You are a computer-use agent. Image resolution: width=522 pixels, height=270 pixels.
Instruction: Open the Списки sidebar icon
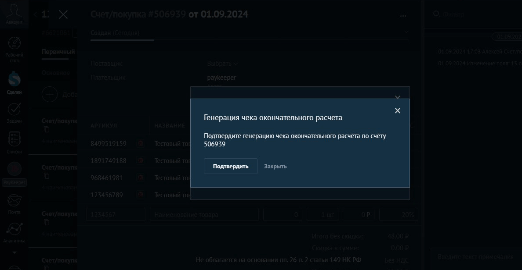(14, 142)
